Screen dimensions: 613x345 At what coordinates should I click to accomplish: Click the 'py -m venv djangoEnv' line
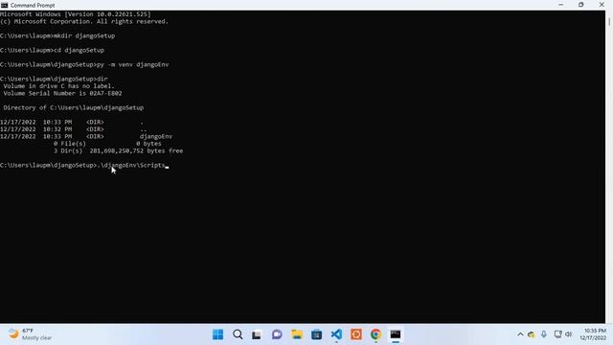tap(84, 64)
